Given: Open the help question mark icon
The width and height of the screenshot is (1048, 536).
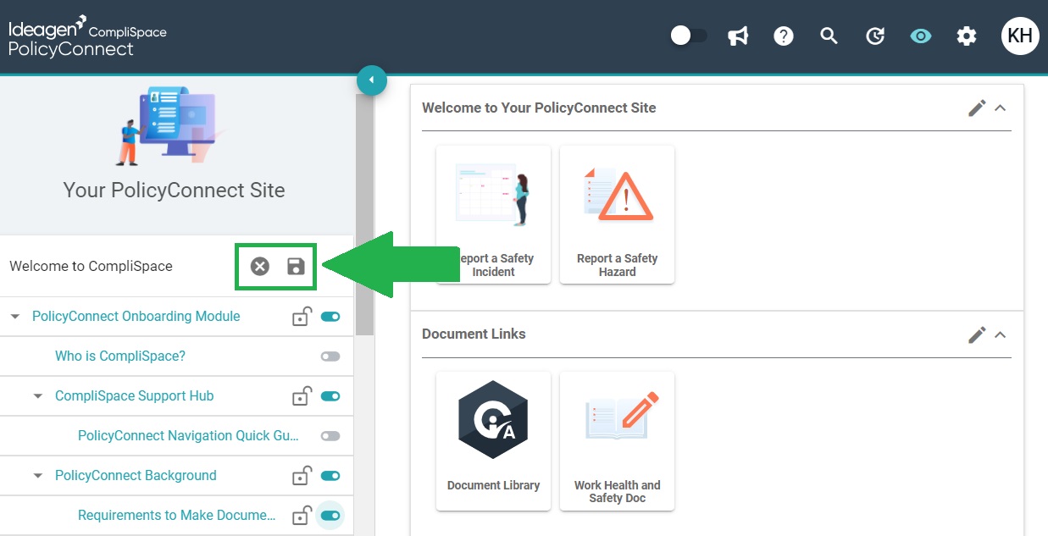Looking at the screenshot, I should click(784, 36).
